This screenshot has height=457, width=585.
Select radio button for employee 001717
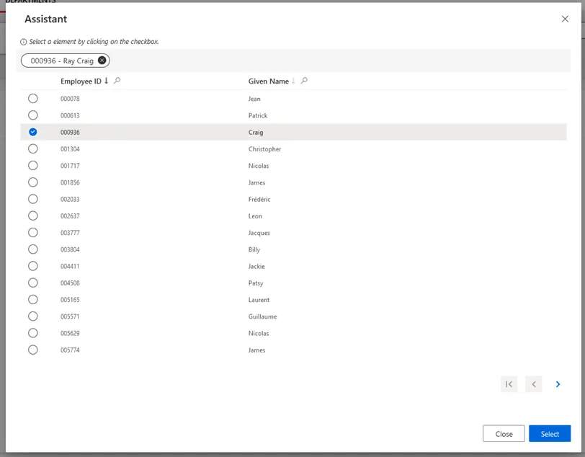tap(33, 165)
